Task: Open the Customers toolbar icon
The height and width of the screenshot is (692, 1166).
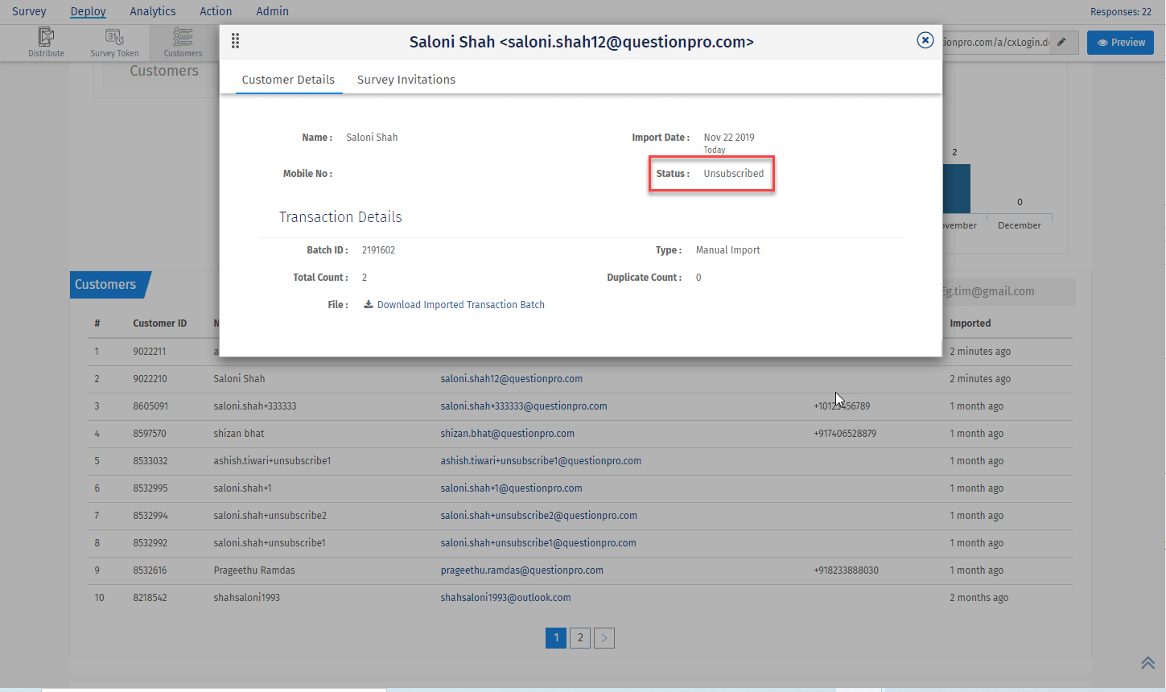Action: (x=183, y=42)
